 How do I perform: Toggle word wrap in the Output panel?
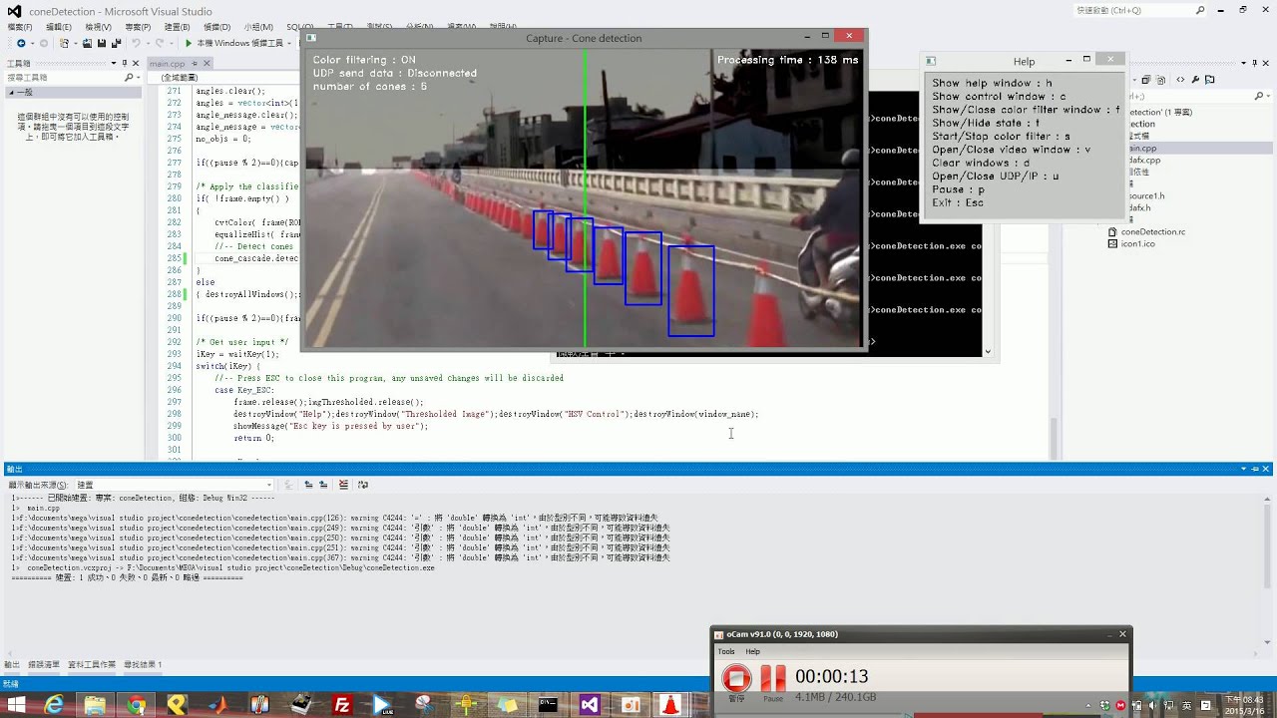click(x=363, y=485)
